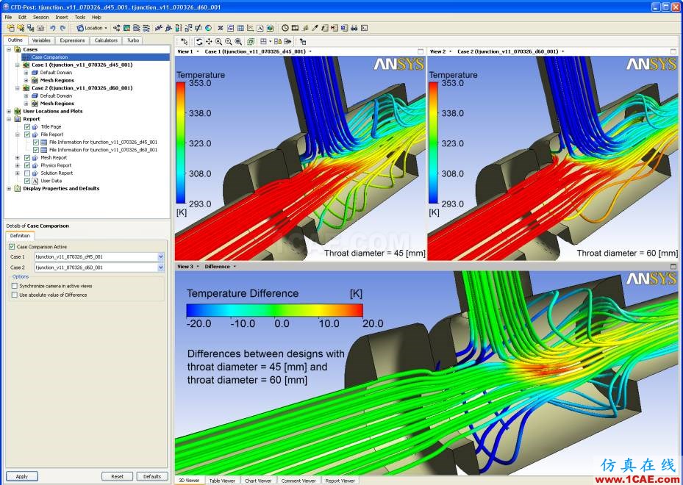Click the Streamline icon in the toolbar
Image resolution: width=683 pixels, height=485 pixels.
tap(136, 28)
